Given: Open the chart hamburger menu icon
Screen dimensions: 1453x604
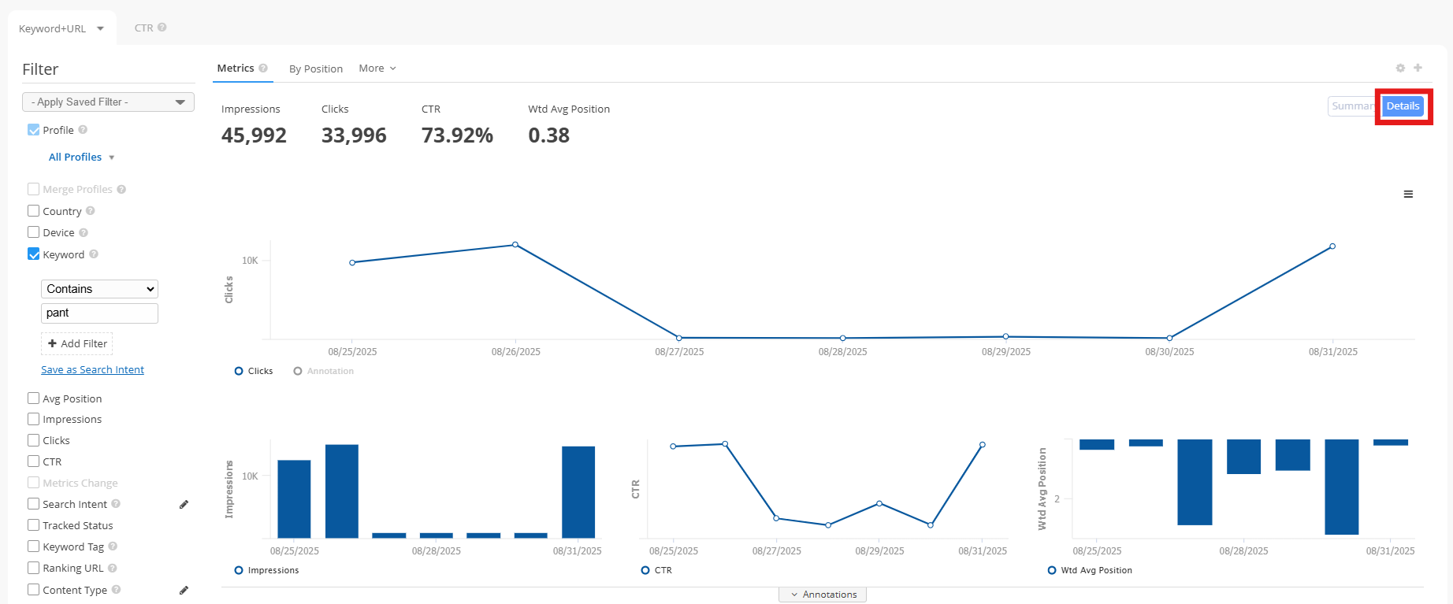Looking at the screenshot, I should (1408, 195).
